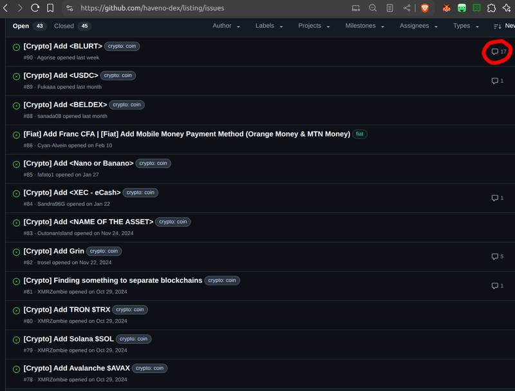The image size is (515, 391).
Task: Open site settings icon beside the URL
Action: 70,8
